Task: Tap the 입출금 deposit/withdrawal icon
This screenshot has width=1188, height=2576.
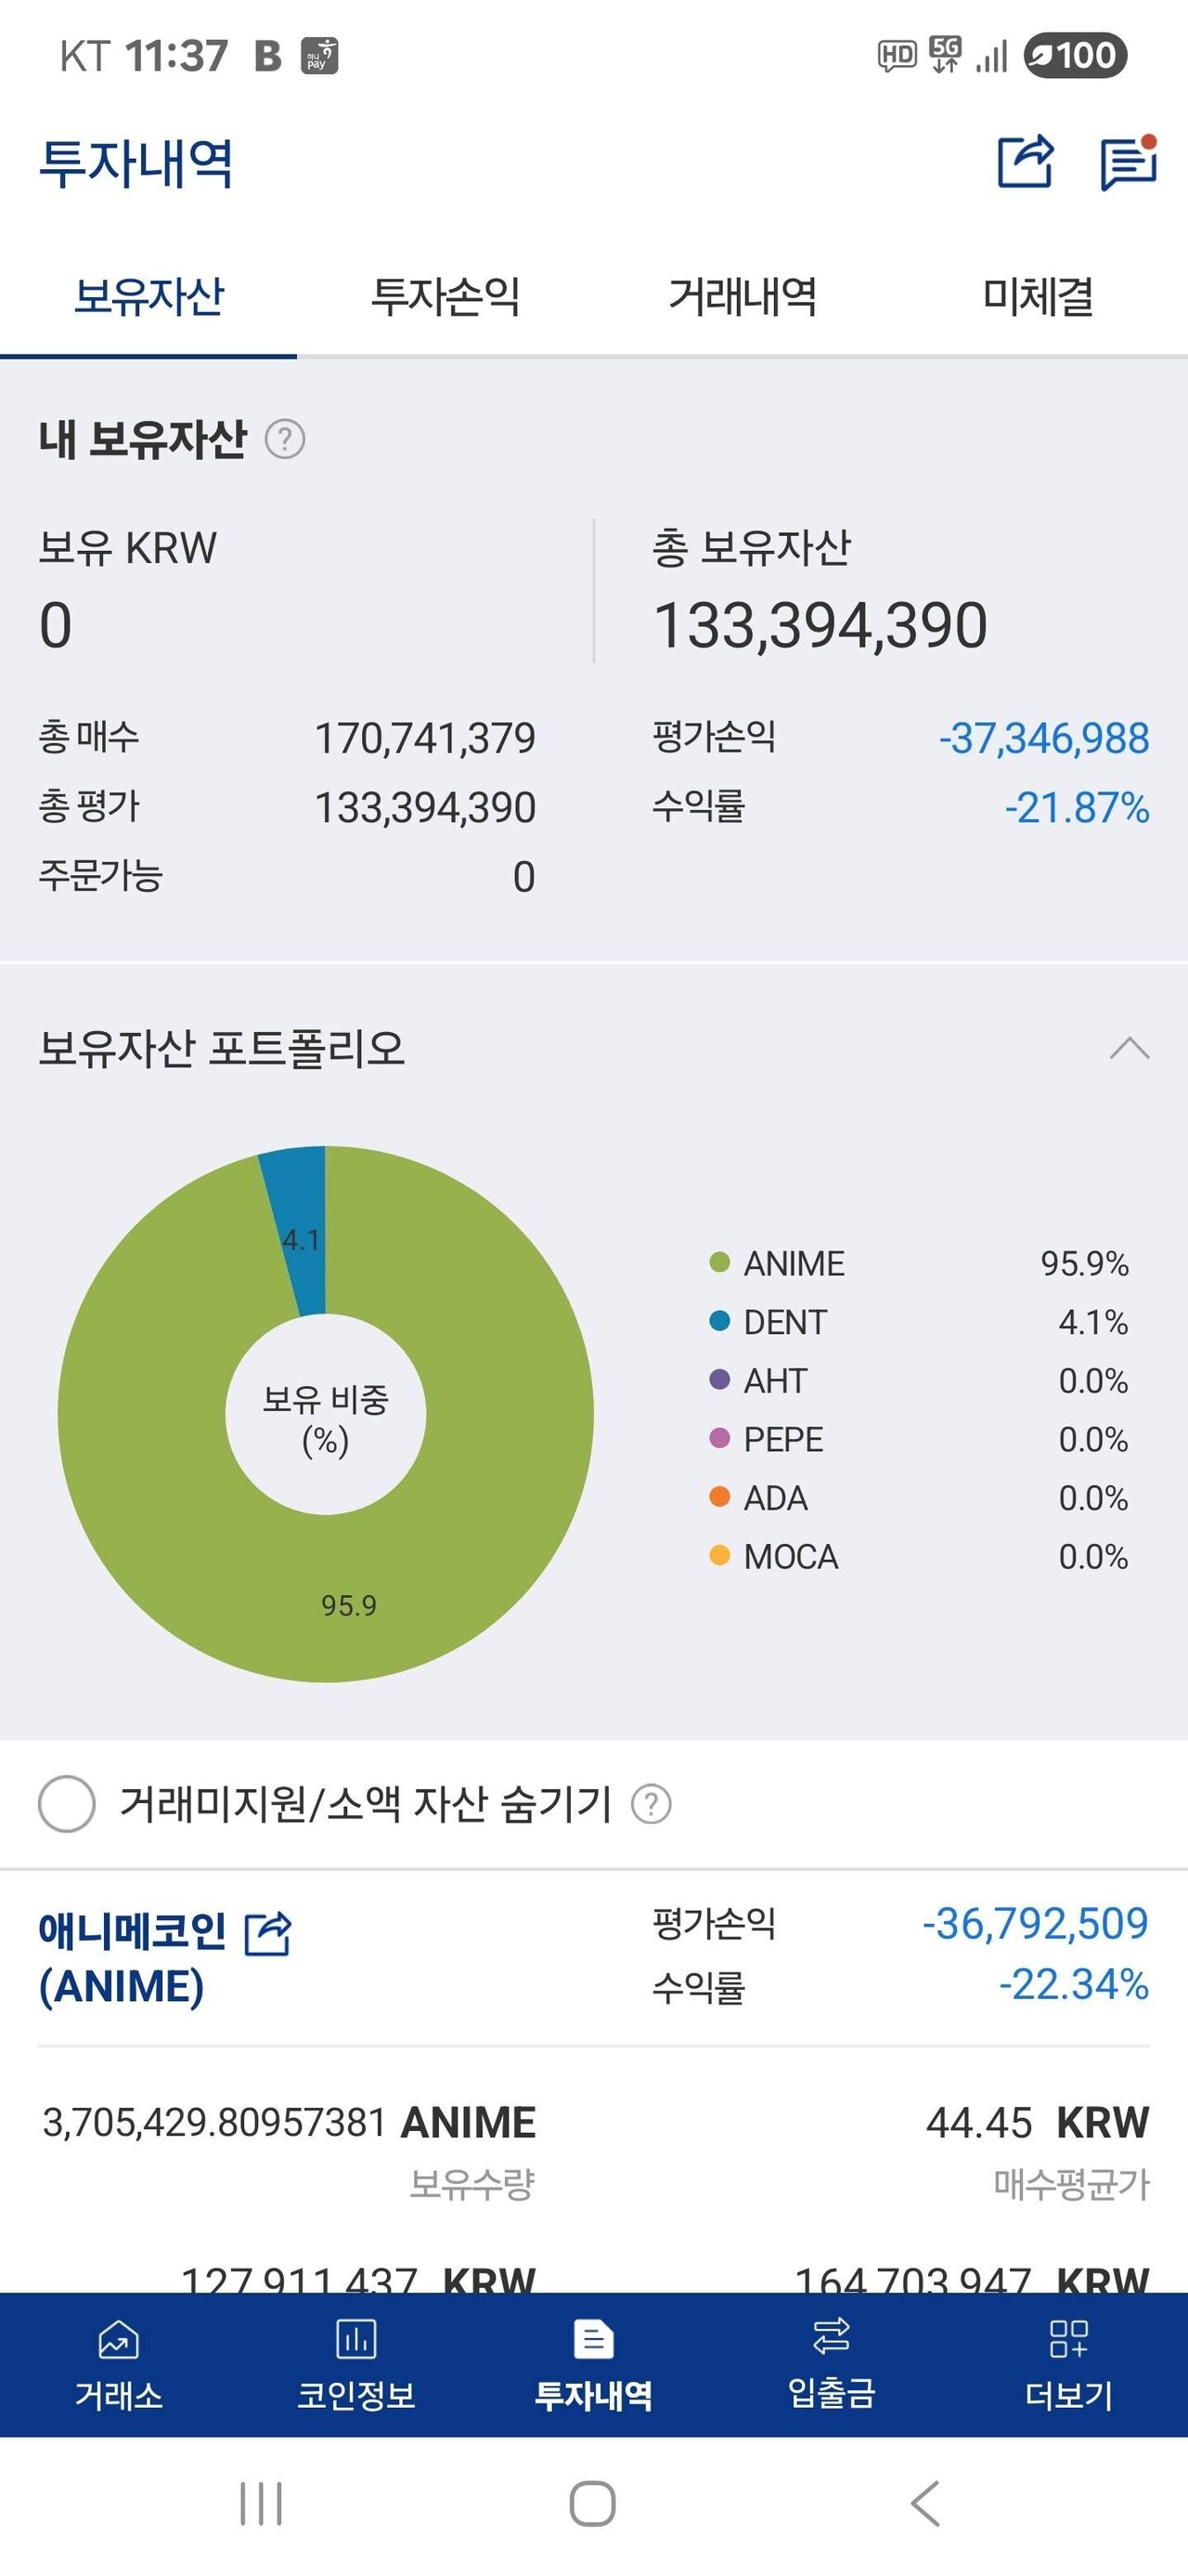Action: 832,2340
